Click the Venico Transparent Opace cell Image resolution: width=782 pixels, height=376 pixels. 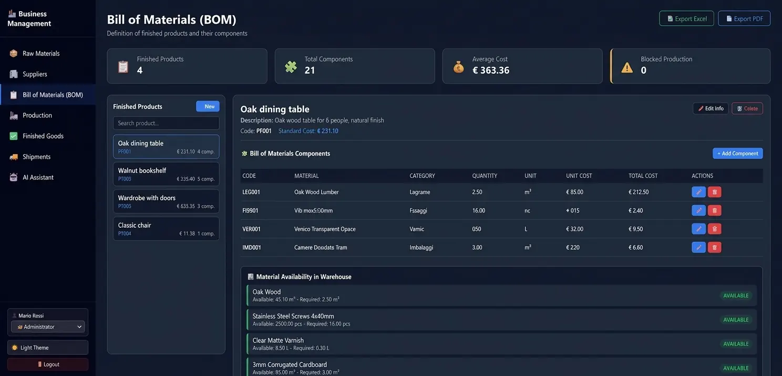(325, 229)
